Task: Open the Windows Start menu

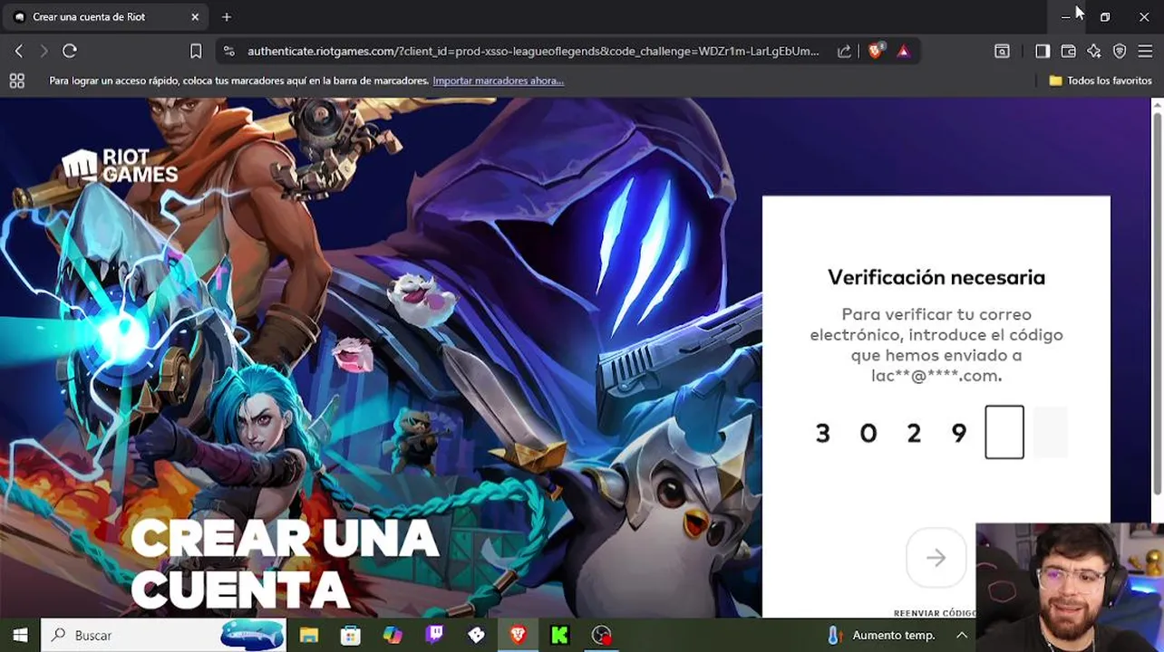Action: 20,635
